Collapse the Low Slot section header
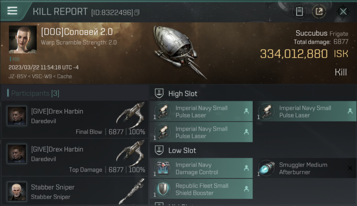This screenshot has width=357, height=206. click(253, 151)
